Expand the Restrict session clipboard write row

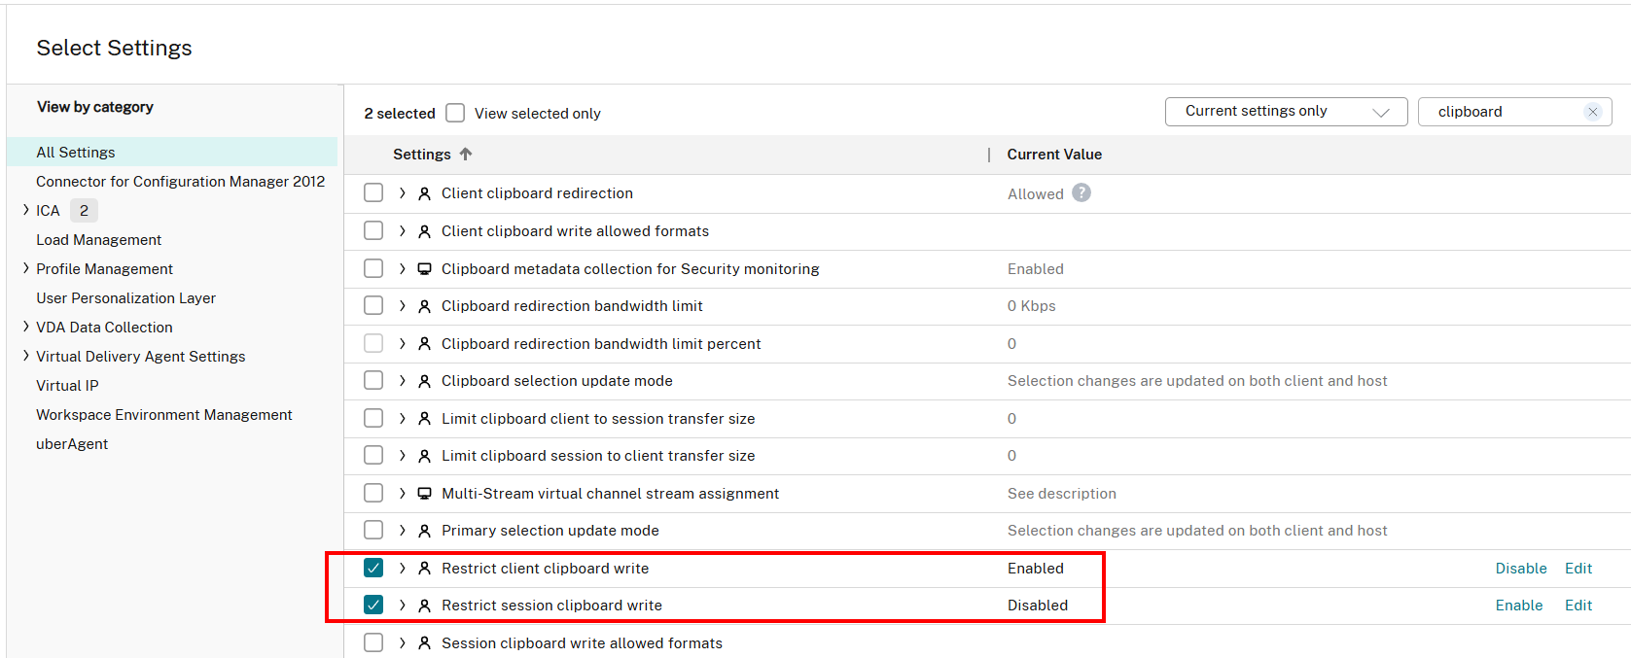pyautogui.click(x=403, y=606)
